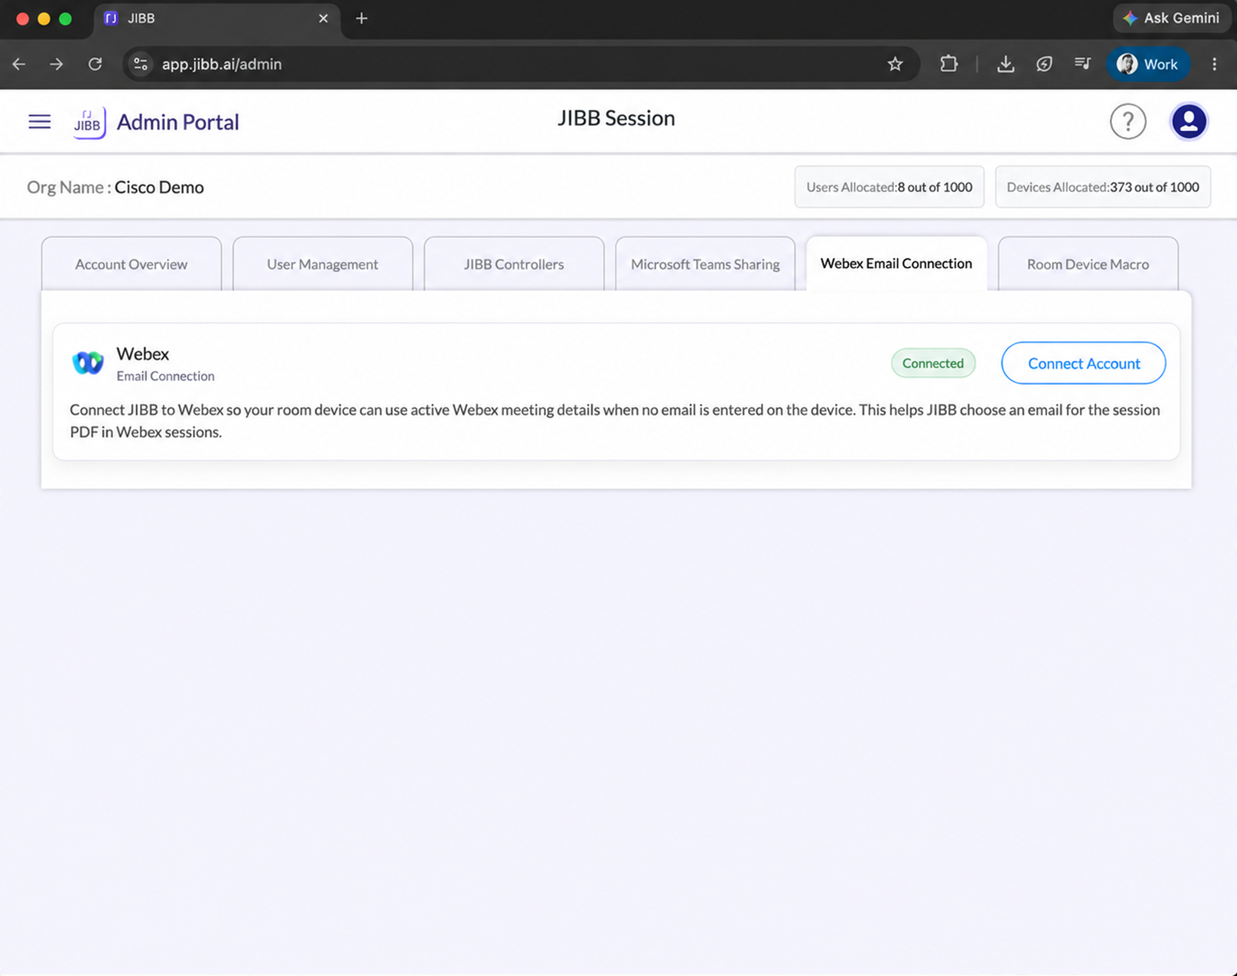
Task: Click the Webex connection description paragraph
Action: [615, 420]
